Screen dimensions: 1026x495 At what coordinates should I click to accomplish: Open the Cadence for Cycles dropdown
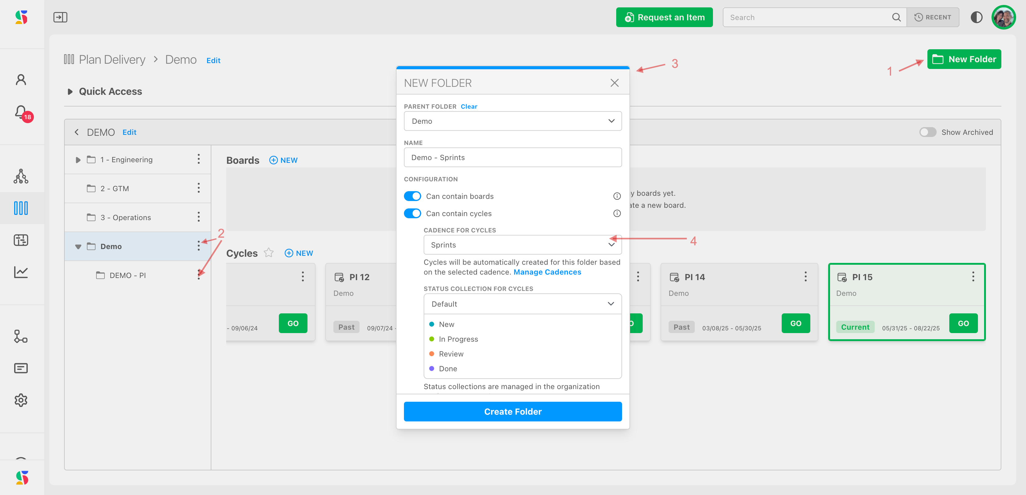click(x=522, y=245)
